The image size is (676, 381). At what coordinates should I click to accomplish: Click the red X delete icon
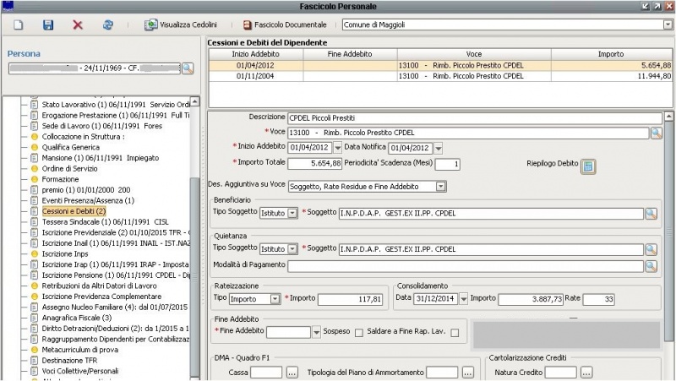[x=78, y=25]
